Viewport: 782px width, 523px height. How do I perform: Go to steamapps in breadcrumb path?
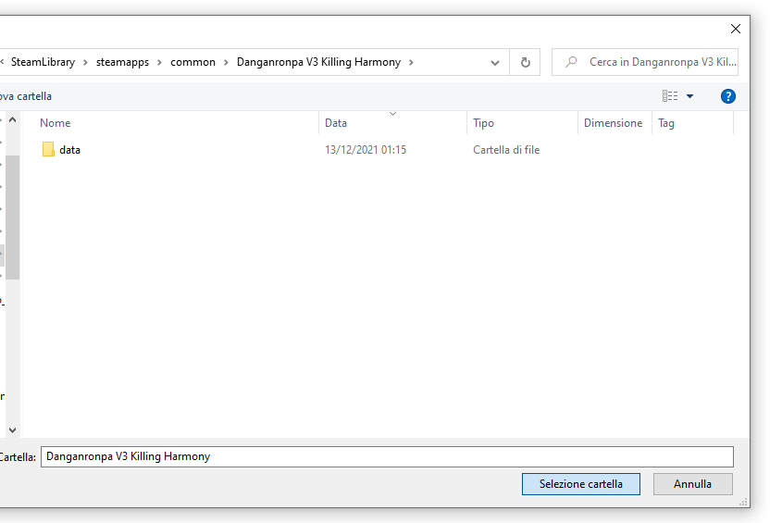(x=123, y=62)
